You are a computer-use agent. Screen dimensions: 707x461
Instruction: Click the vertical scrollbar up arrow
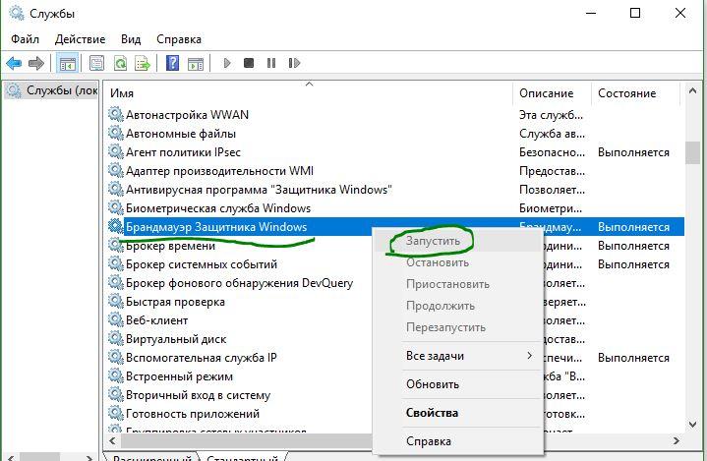click(692, 91)
